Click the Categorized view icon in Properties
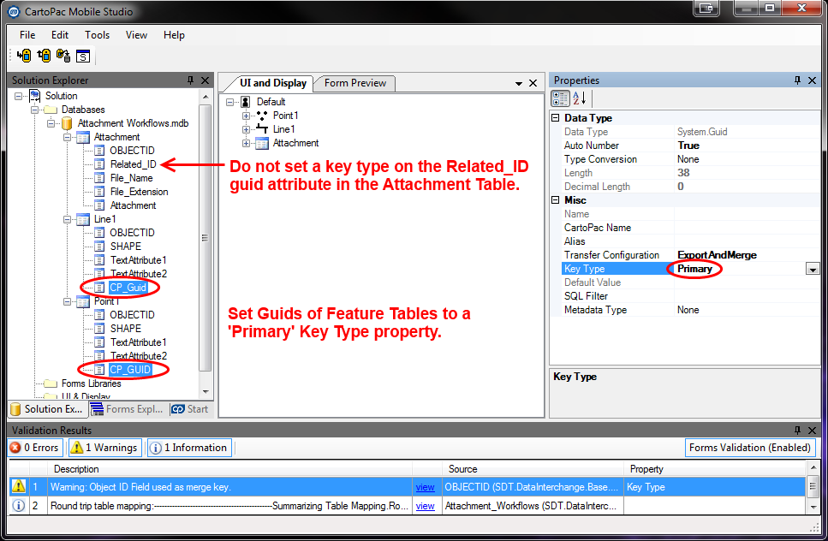Image resolution: width=828 pixels, height=541 pixels. coord(560,98)
